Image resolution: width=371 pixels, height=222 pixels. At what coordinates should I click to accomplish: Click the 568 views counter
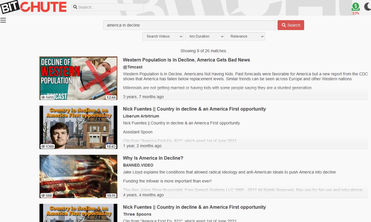tap(46, 195)
